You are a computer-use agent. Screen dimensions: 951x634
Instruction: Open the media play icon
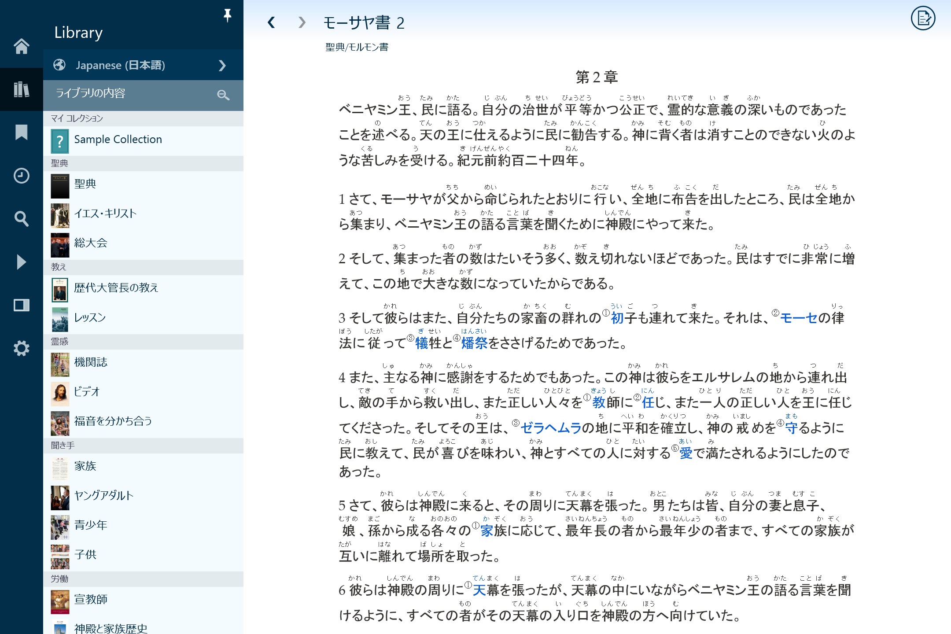coord(21,262)
